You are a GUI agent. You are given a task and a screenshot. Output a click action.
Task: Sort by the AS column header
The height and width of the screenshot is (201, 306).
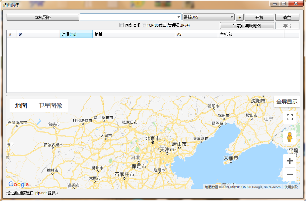(x=196, y=34)
